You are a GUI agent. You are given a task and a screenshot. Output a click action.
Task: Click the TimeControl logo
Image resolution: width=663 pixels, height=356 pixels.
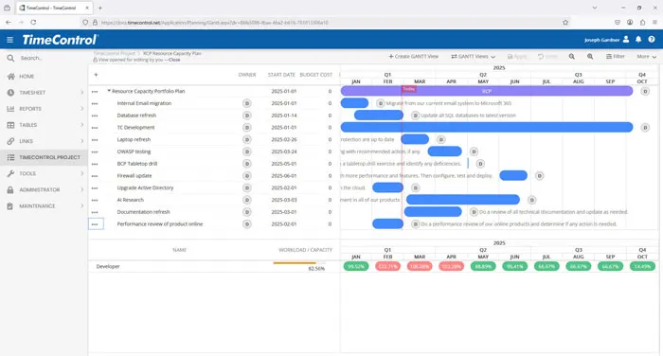pos(60,40)
